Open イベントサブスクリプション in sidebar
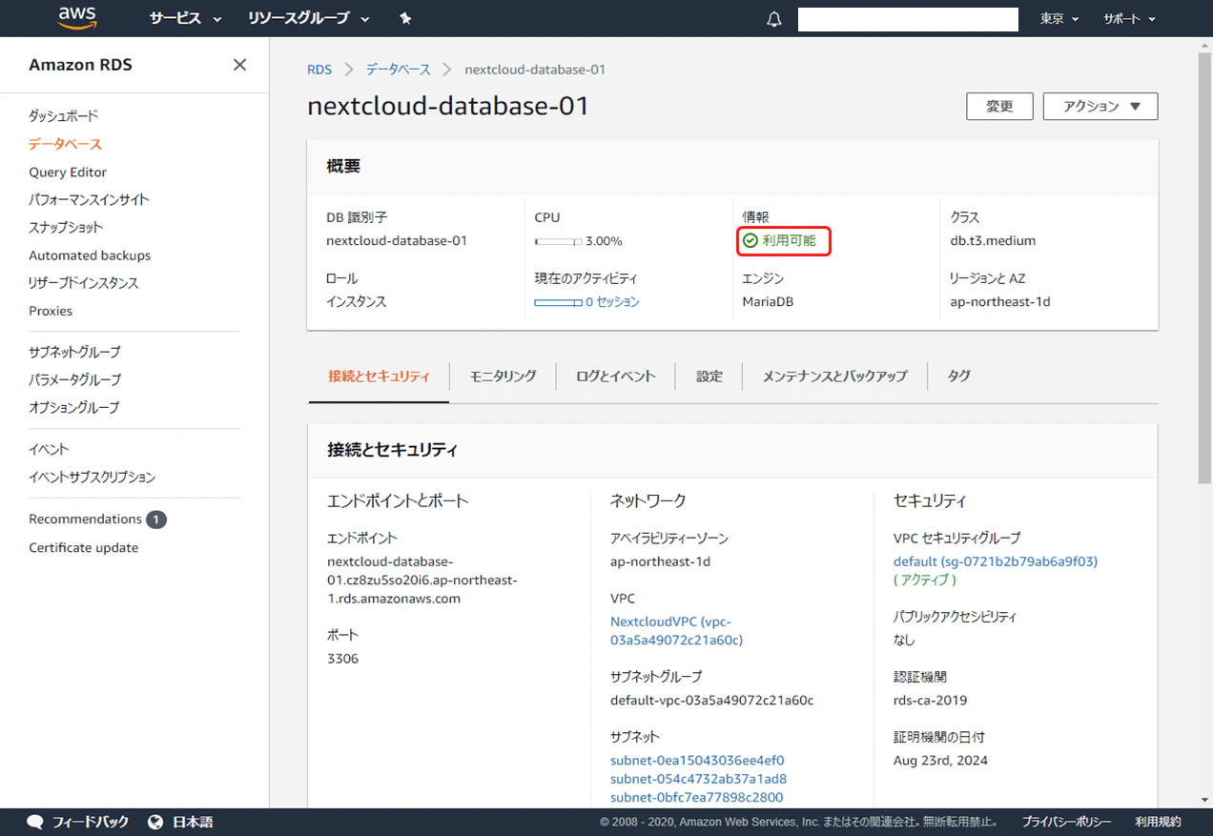1213x836 pixels. (x=92, y=477)
